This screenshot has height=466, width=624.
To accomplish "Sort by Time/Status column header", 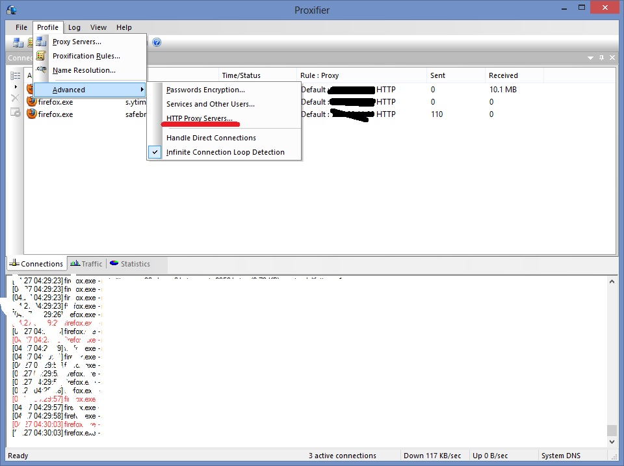I will click(257, 75).
